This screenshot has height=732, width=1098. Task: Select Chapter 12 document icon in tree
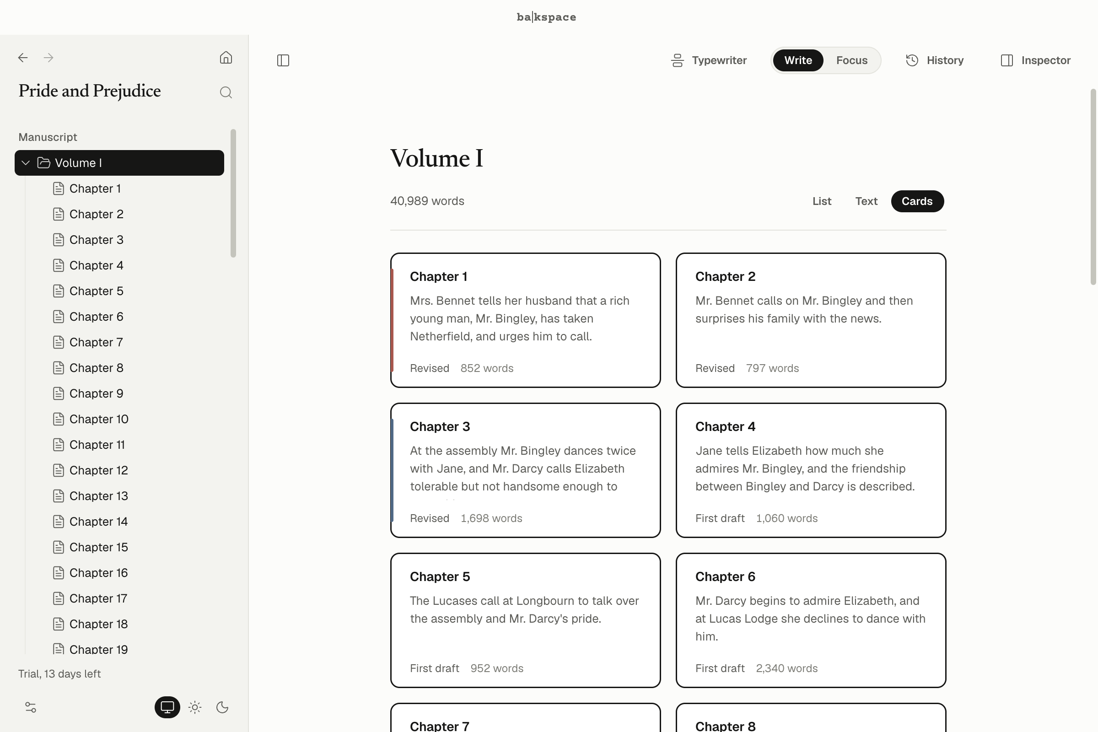(59, 471)
